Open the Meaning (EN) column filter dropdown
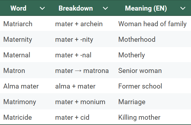Image resolution: width=191 pixels, height=125 pixels. pyautogui.click(x=183, y=8)
